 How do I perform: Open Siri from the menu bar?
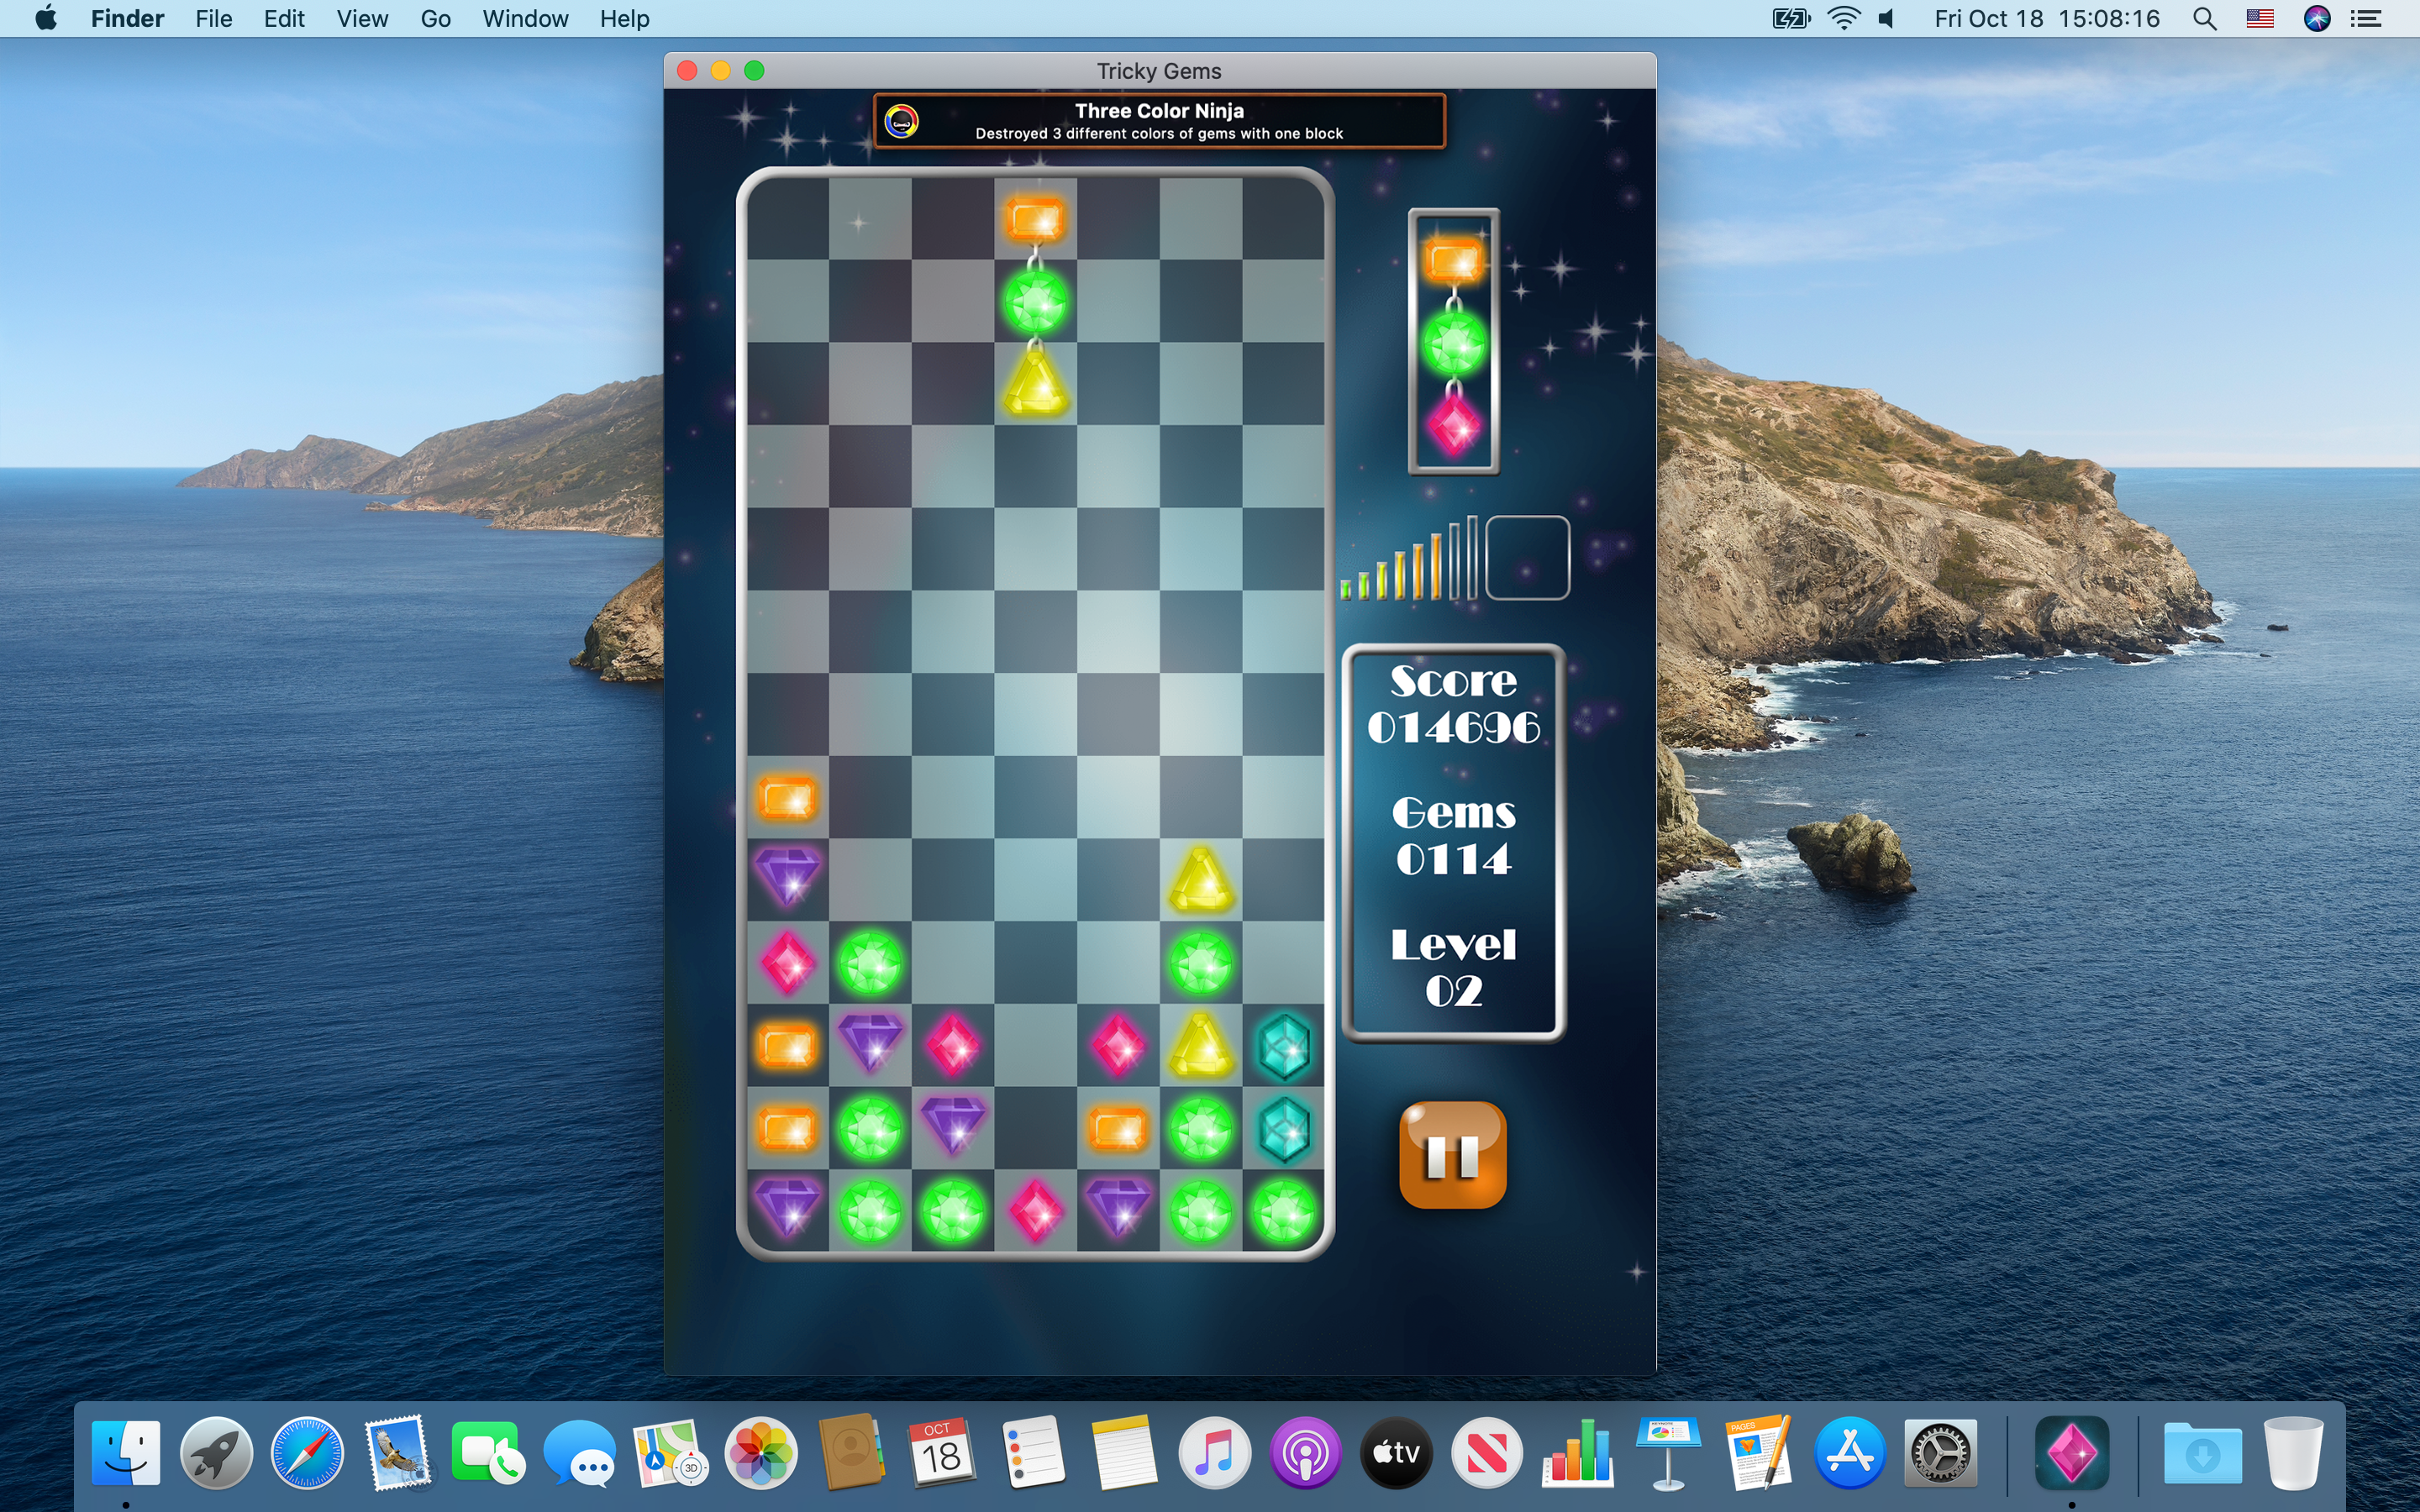[x=2317, y=18]
